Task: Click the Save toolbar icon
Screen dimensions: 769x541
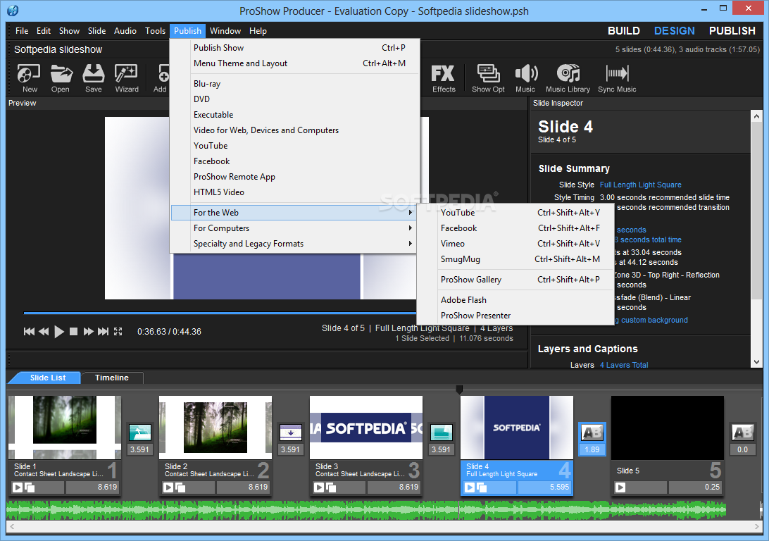Action: click(x=94, y=78)
